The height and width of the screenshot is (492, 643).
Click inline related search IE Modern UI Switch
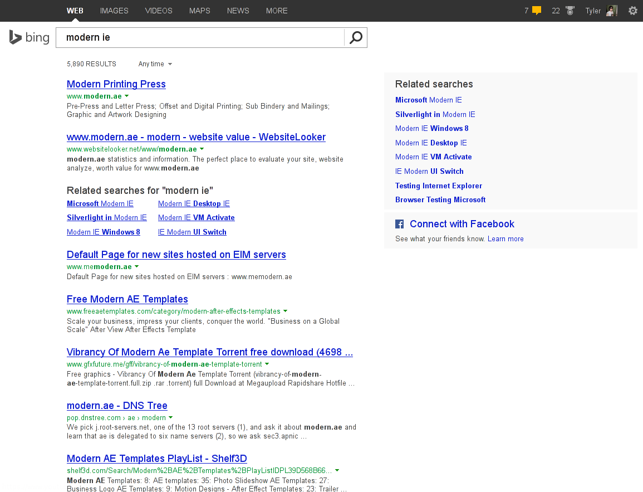pos(192,232)
